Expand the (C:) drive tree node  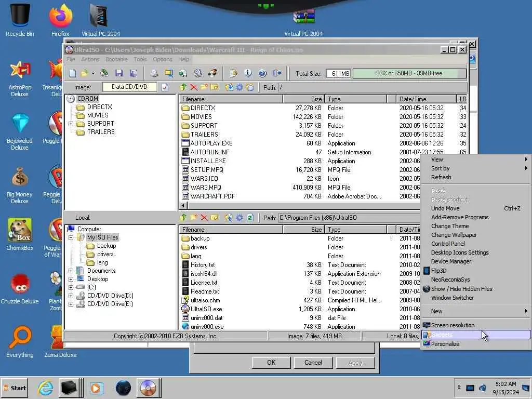pyautogui.click(x=71, y=287)
